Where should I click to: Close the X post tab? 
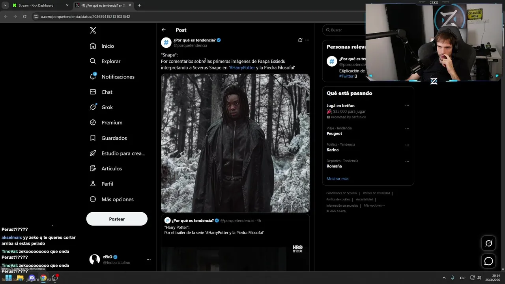(x=130, y=6)
